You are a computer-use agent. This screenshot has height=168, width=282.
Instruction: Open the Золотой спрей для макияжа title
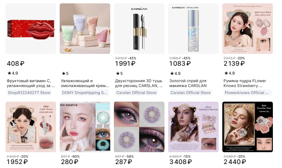[x=188, y=83]
